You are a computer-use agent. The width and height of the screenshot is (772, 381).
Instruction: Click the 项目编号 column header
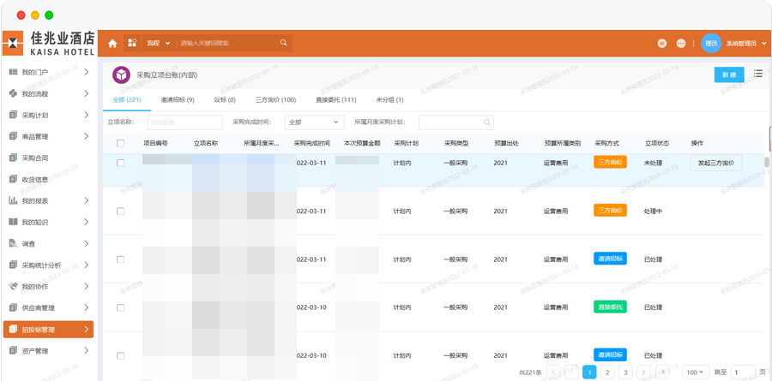click(x=155, y=144)
